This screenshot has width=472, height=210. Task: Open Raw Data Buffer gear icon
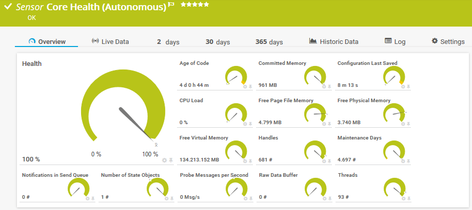pos(324,198)
